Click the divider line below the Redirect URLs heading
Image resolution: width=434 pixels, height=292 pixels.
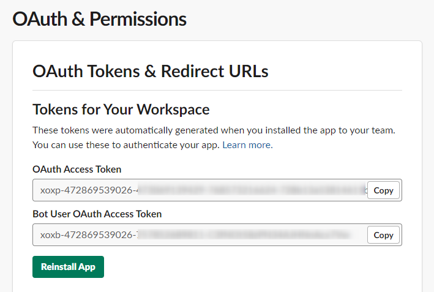[217, 90]
